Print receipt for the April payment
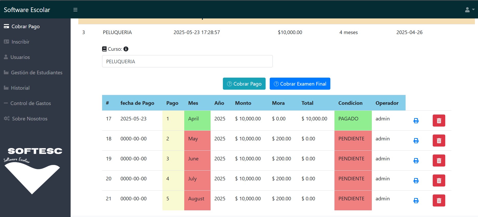 point(416,121)
